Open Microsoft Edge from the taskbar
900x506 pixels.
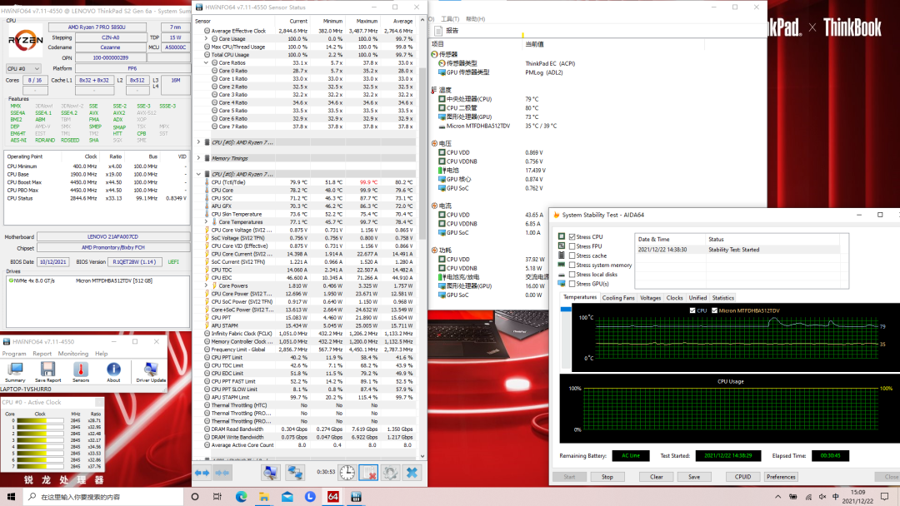[x=241, y=497]
